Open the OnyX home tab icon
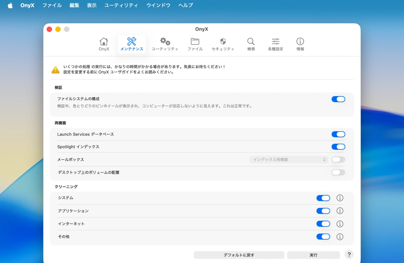Screen dimensions: 404x263 104,44
